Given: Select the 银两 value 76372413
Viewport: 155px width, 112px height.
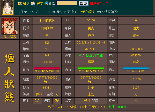Looking at the screenshot, I should point(91,49).
